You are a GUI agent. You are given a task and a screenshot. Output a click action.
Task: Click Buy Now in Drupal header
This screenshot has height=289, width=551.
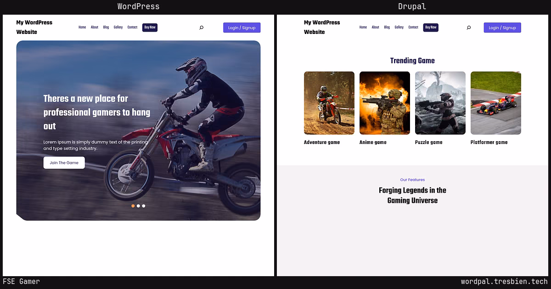(x=431, y=28)
